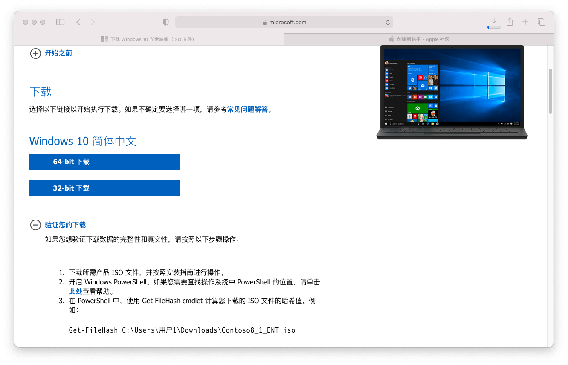The image size is (568, 365).
Task: Click the Windows logo favicon on the first tab
Action: click(x=104, y=39)
